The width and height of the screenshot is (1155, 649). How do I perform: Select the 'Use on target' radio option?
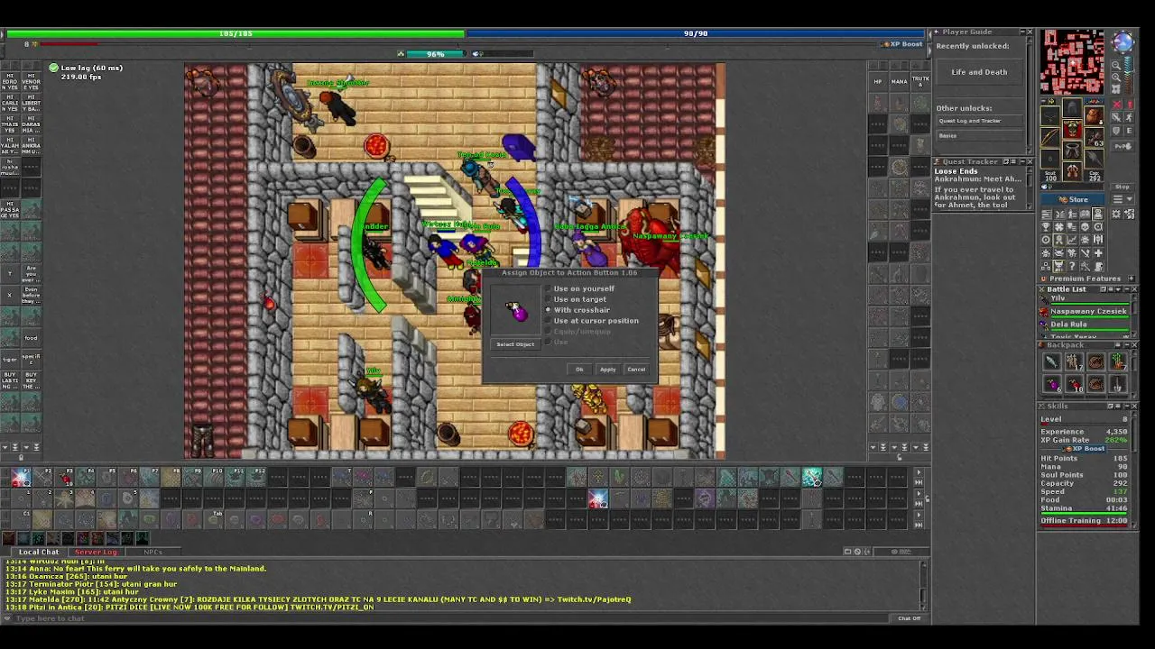point(575,299)
